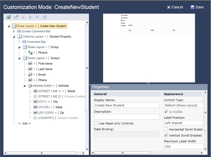Toggle Horizontal Scroll Enabled checkbox
Viewport: 211px width, 157px height.
166,129
